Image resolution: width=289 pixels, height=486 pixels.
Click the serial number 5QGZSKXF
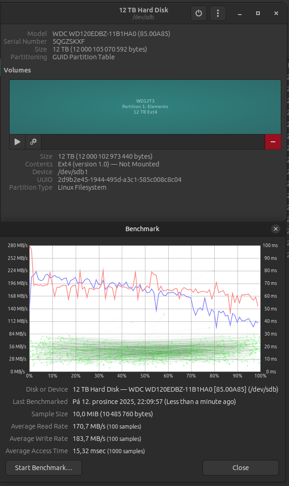click(69, 41)
